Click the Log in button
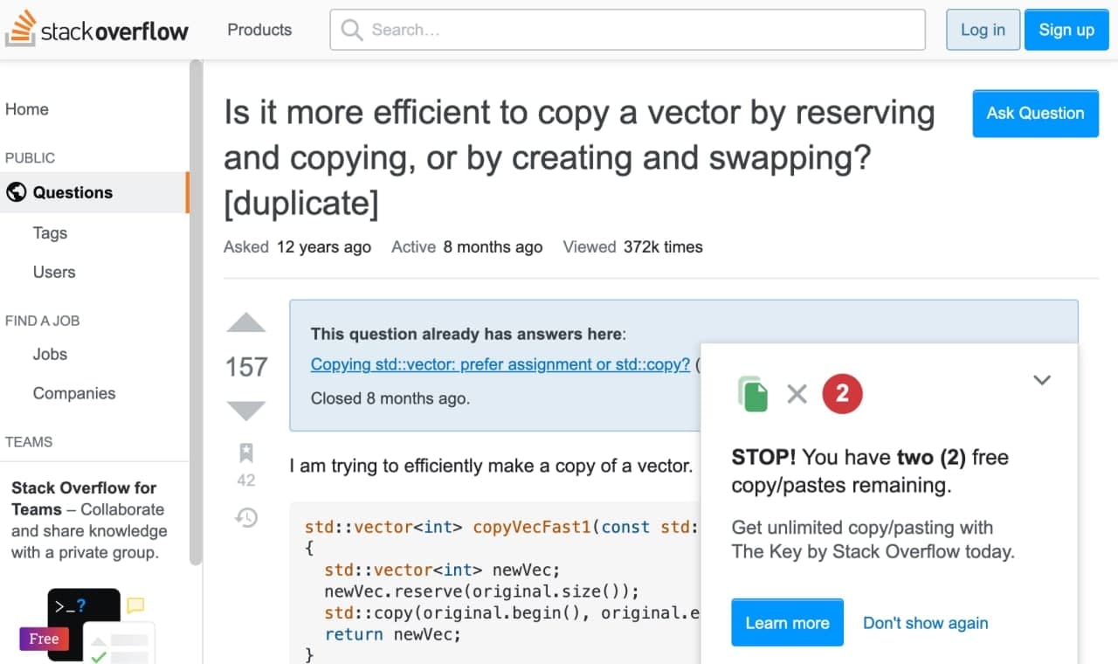Viewport: 1118px width, 664px height. pyautogui.click(x=983, y=30)
